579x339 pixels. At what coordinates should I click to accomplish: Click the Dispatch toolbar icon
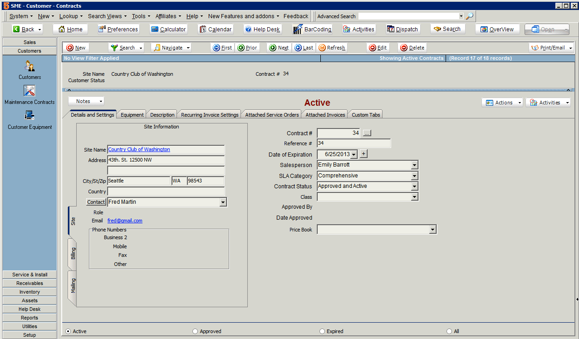click(x=402, y=29)
